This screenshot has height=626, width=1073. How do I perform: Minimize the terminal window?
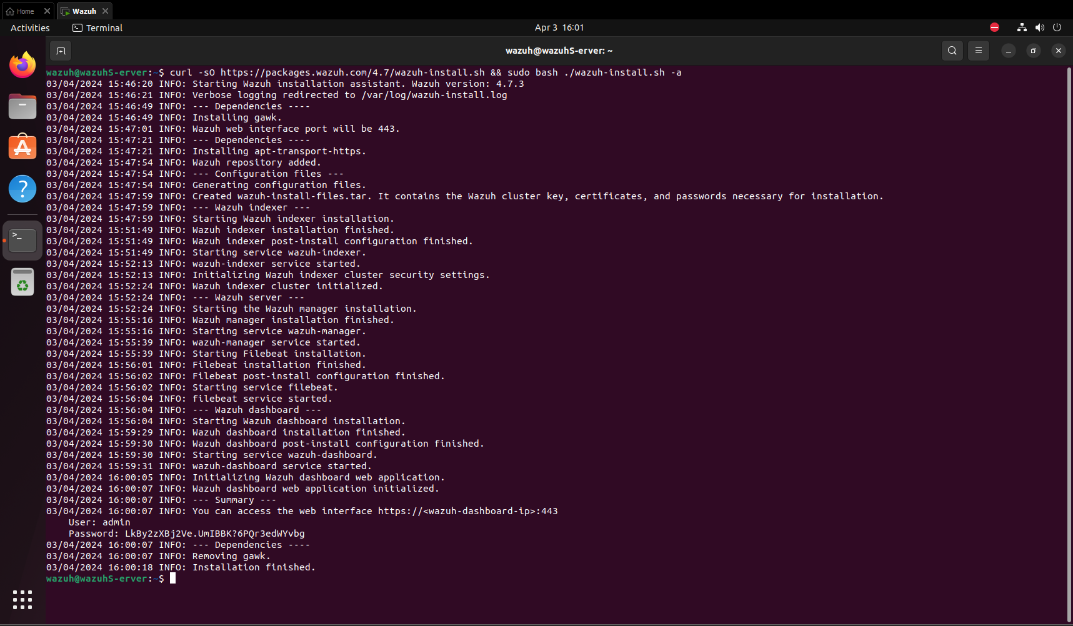click(1009, 51)
